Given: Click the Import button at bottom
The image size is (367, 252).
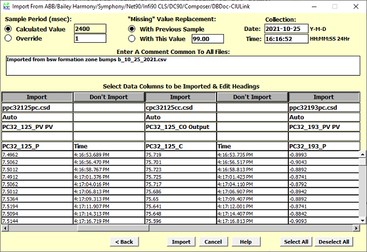Looking at the screenshot, I should click(181, 241).
